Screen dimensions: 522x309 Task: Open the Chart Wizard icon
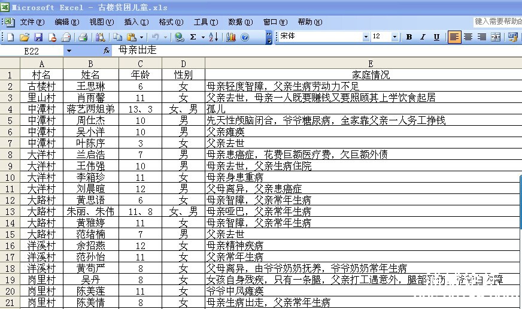click(x=231, y=37)
